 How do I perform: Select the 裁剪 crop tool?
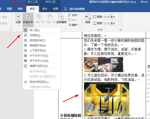point(88,19)
